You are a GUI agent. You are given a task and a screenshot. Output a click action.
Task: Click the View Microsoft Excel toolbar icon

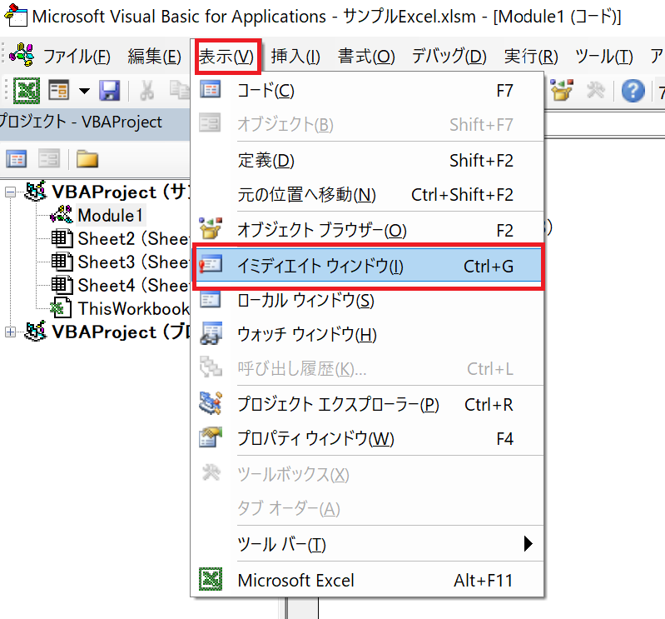(28, 90)
